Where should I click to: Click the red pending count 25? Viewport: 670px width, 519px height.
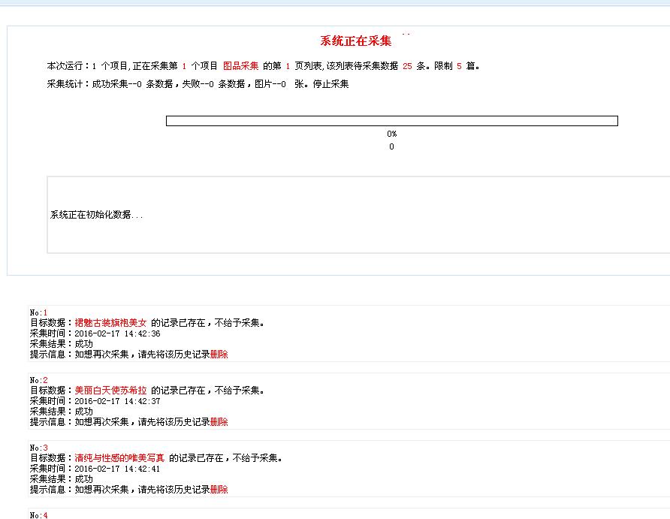click(407, 66)
